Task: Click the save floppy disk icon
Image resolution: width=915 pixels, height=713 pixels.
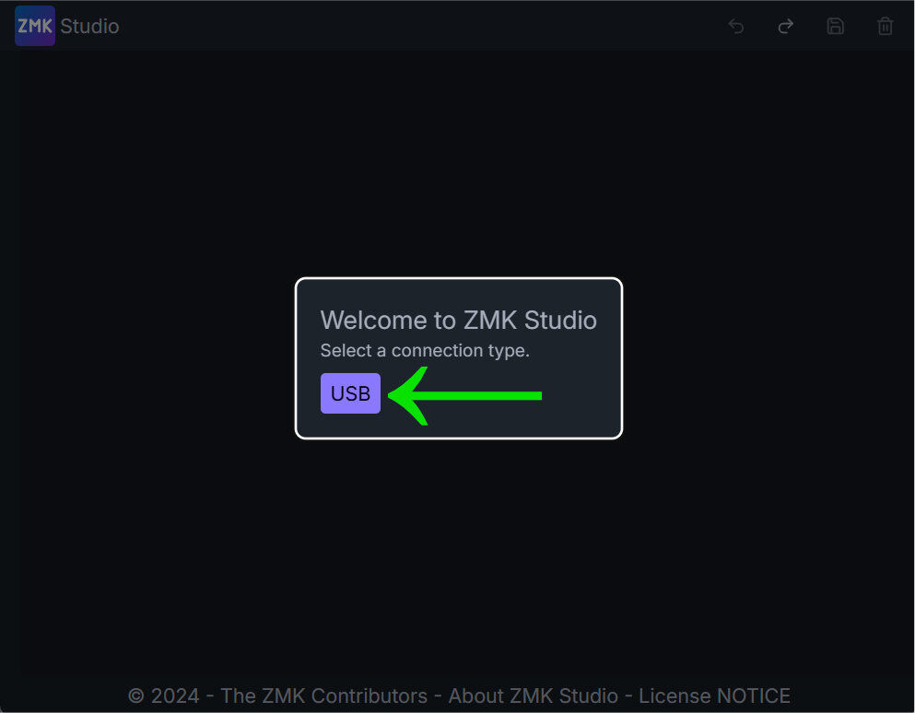Action: tap(835, 27)
